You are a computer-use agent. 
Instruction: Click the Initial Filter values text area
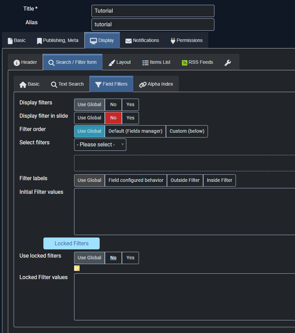point(184,212)
